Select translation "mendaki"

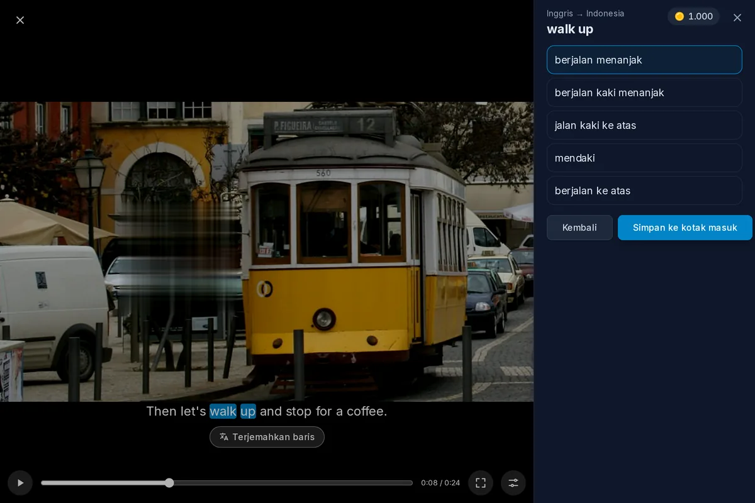pos(644,158)
